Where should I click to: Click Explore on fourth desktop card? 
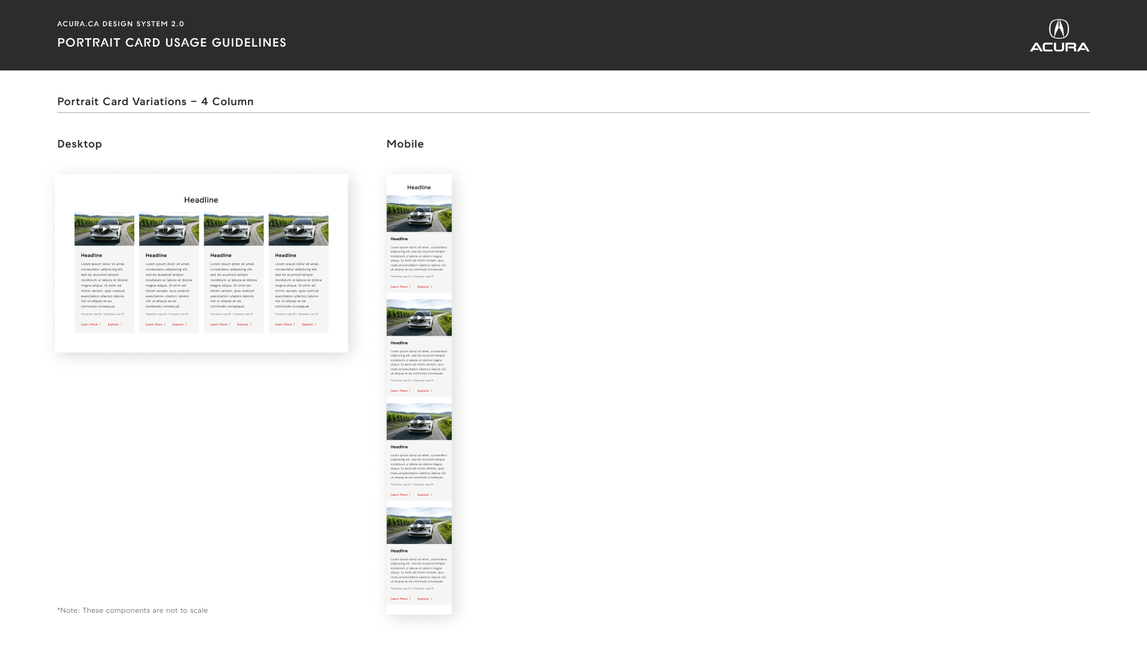coord(309,324)
